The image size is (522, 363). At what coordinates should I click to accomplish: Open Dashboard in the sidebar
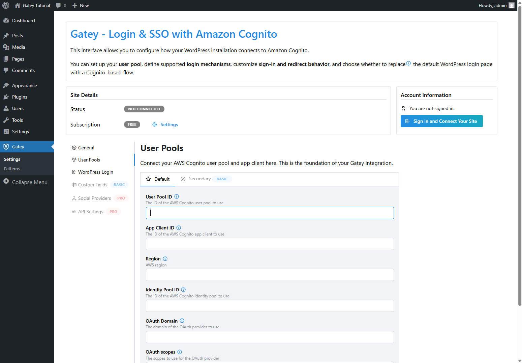point(27,21)
